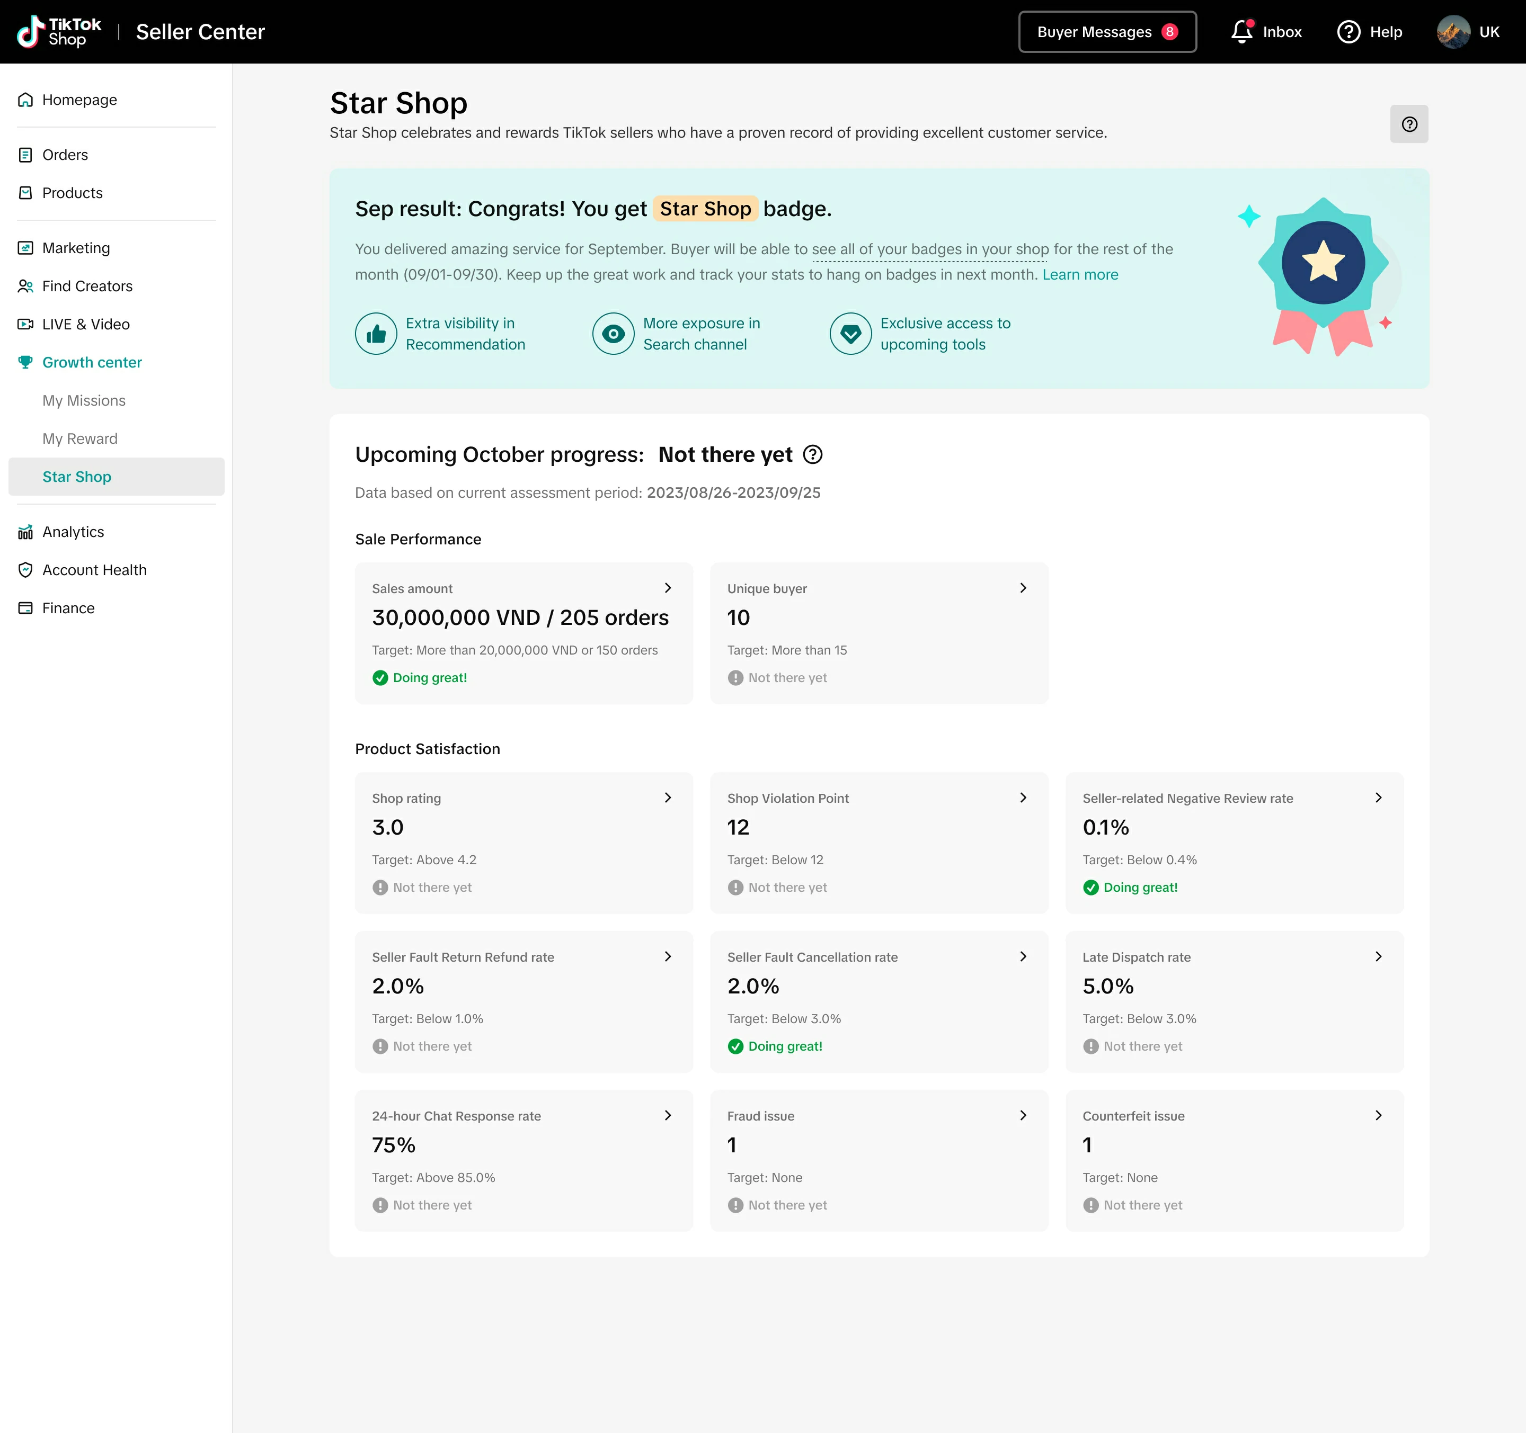
Task: Select My Reward sidebar item
Action: pyautogui.click(x=80, y=439)
